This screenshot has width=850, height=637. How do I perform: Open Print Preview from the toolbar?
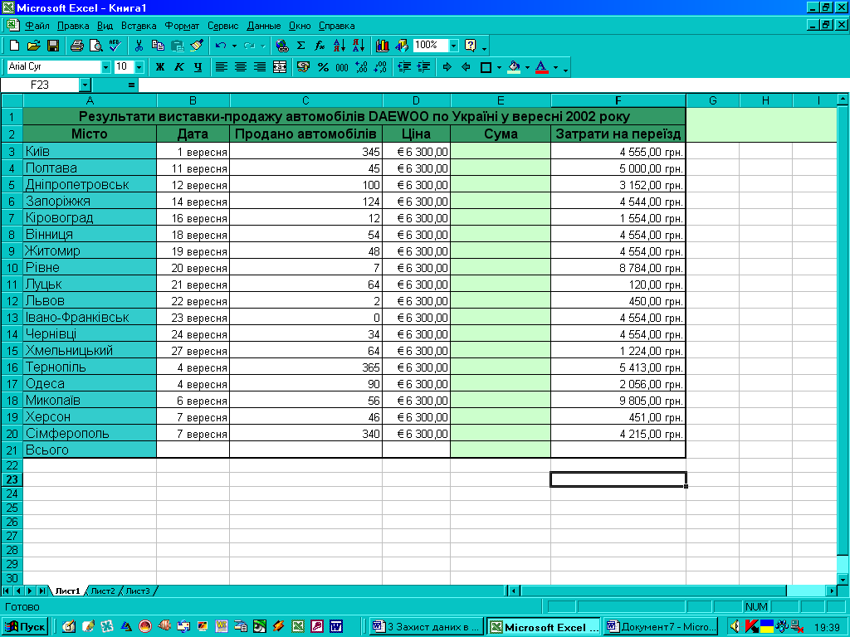click(96, 46)
